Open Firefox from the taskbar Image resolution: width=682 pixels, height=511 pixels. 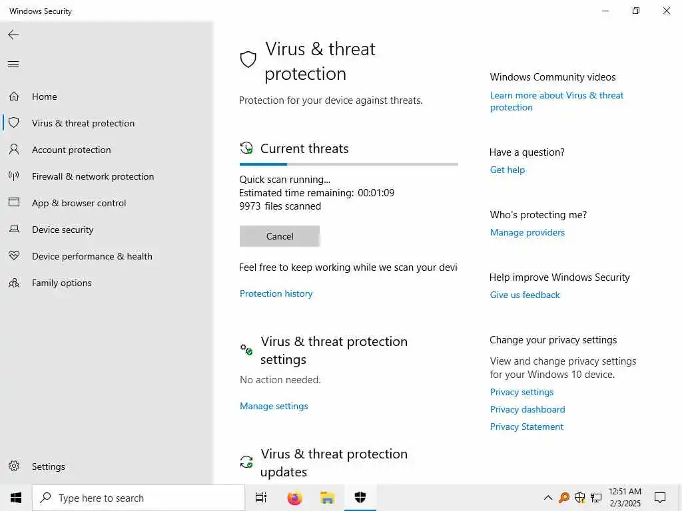point(294,498)
